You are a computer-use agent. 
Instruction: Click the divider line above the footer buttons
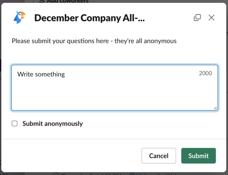(114, 139)
